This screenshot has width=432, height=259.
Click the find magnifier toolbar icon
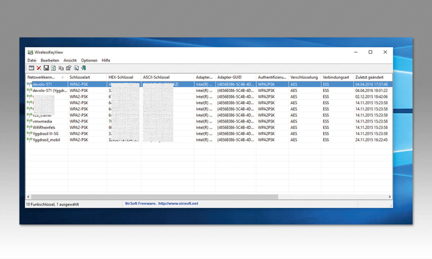pyautogui.click(x=76, y=68)
